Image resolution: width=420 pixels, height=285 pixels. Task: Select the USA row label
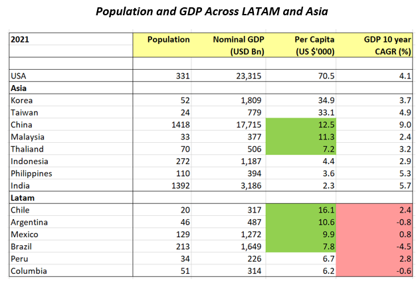pyautogui.click(x=20, y=76)
